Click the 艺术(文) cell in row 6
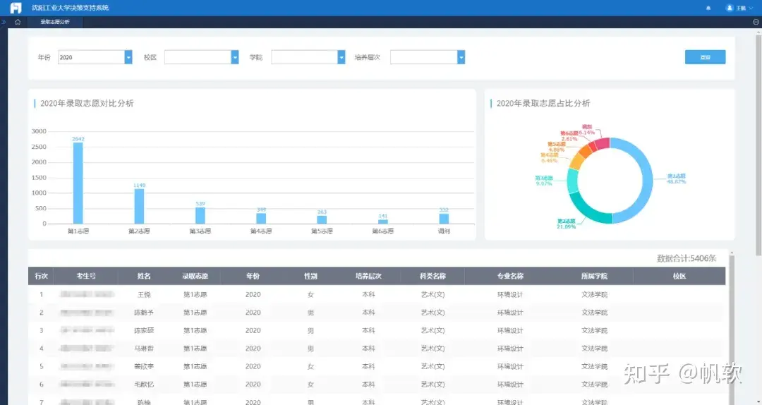 pyautogui.click(x=433, y=385)
